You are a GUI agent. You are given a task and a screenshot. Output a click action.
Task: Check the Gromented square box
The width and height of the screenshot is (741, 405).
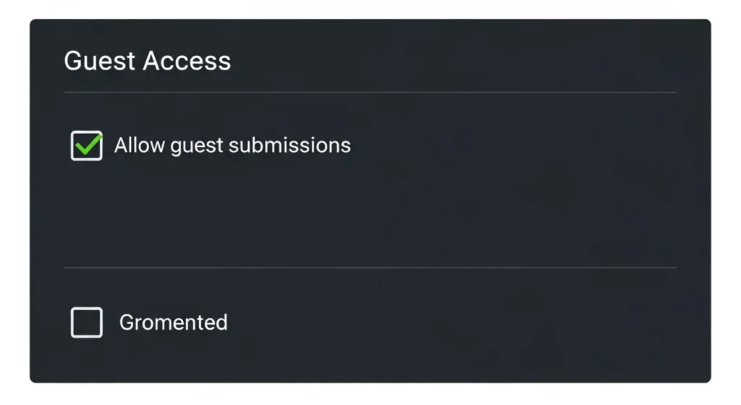point(86,322)
